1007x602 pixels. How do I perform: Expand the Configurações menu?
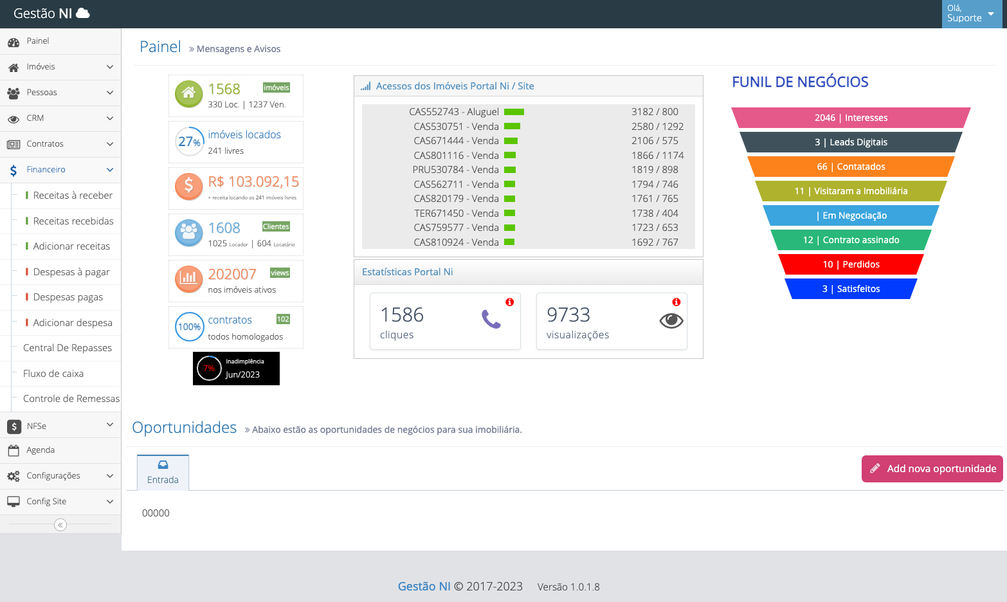[60, 476]
